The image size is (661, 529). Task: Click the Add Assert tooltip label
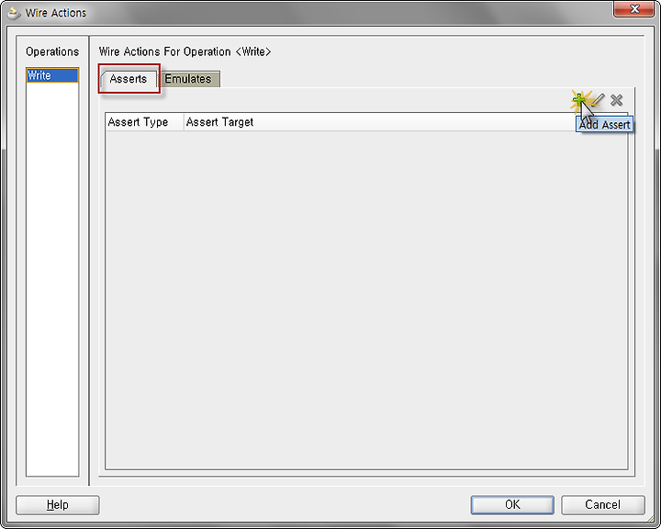[x=604, y=125]
